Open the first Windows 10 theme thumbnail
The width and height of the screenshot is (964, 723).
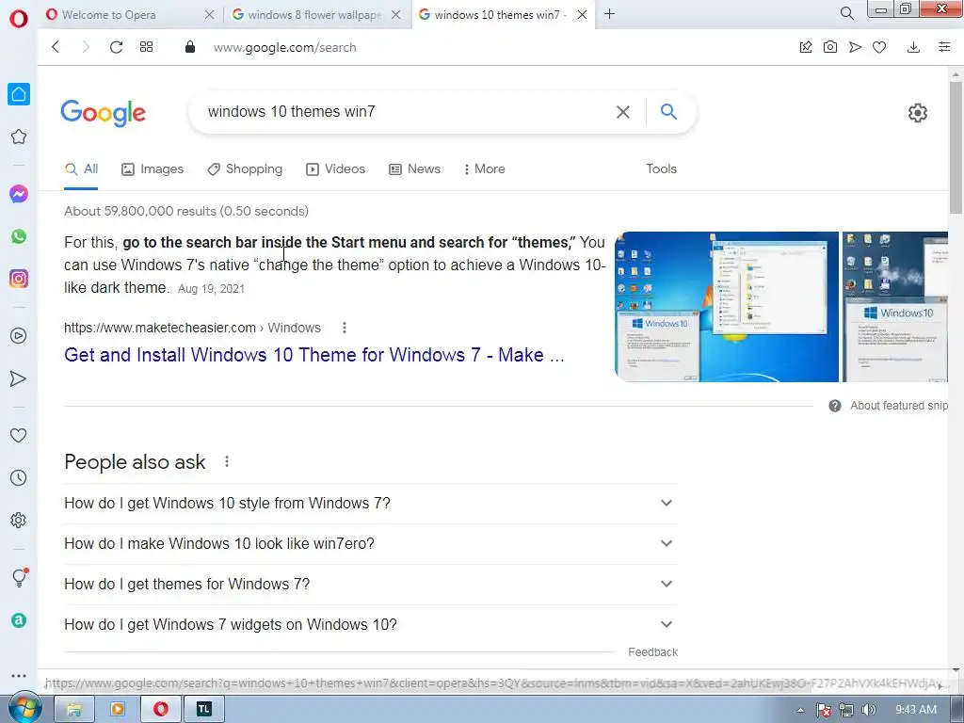pos(727,307)
